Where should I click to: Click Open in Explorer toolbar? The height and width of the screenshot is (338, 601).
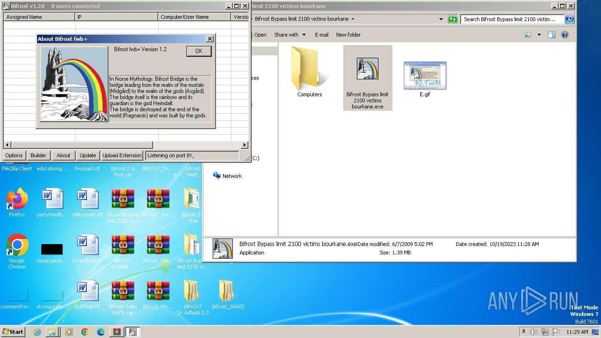(260, 35)
